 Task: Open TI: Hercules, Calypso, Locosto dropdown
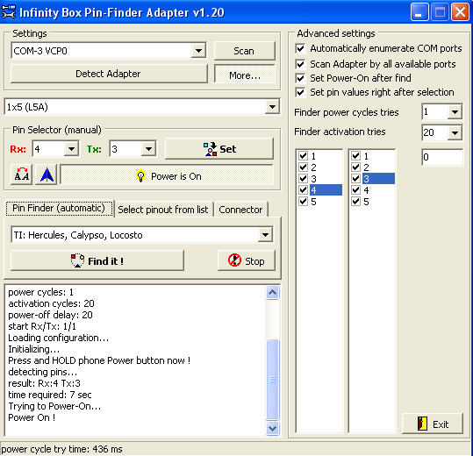click(265, 234)
